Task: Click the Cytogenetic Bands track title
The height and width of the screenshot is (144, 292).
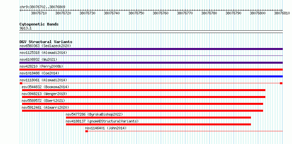Action: coord(39,24)
